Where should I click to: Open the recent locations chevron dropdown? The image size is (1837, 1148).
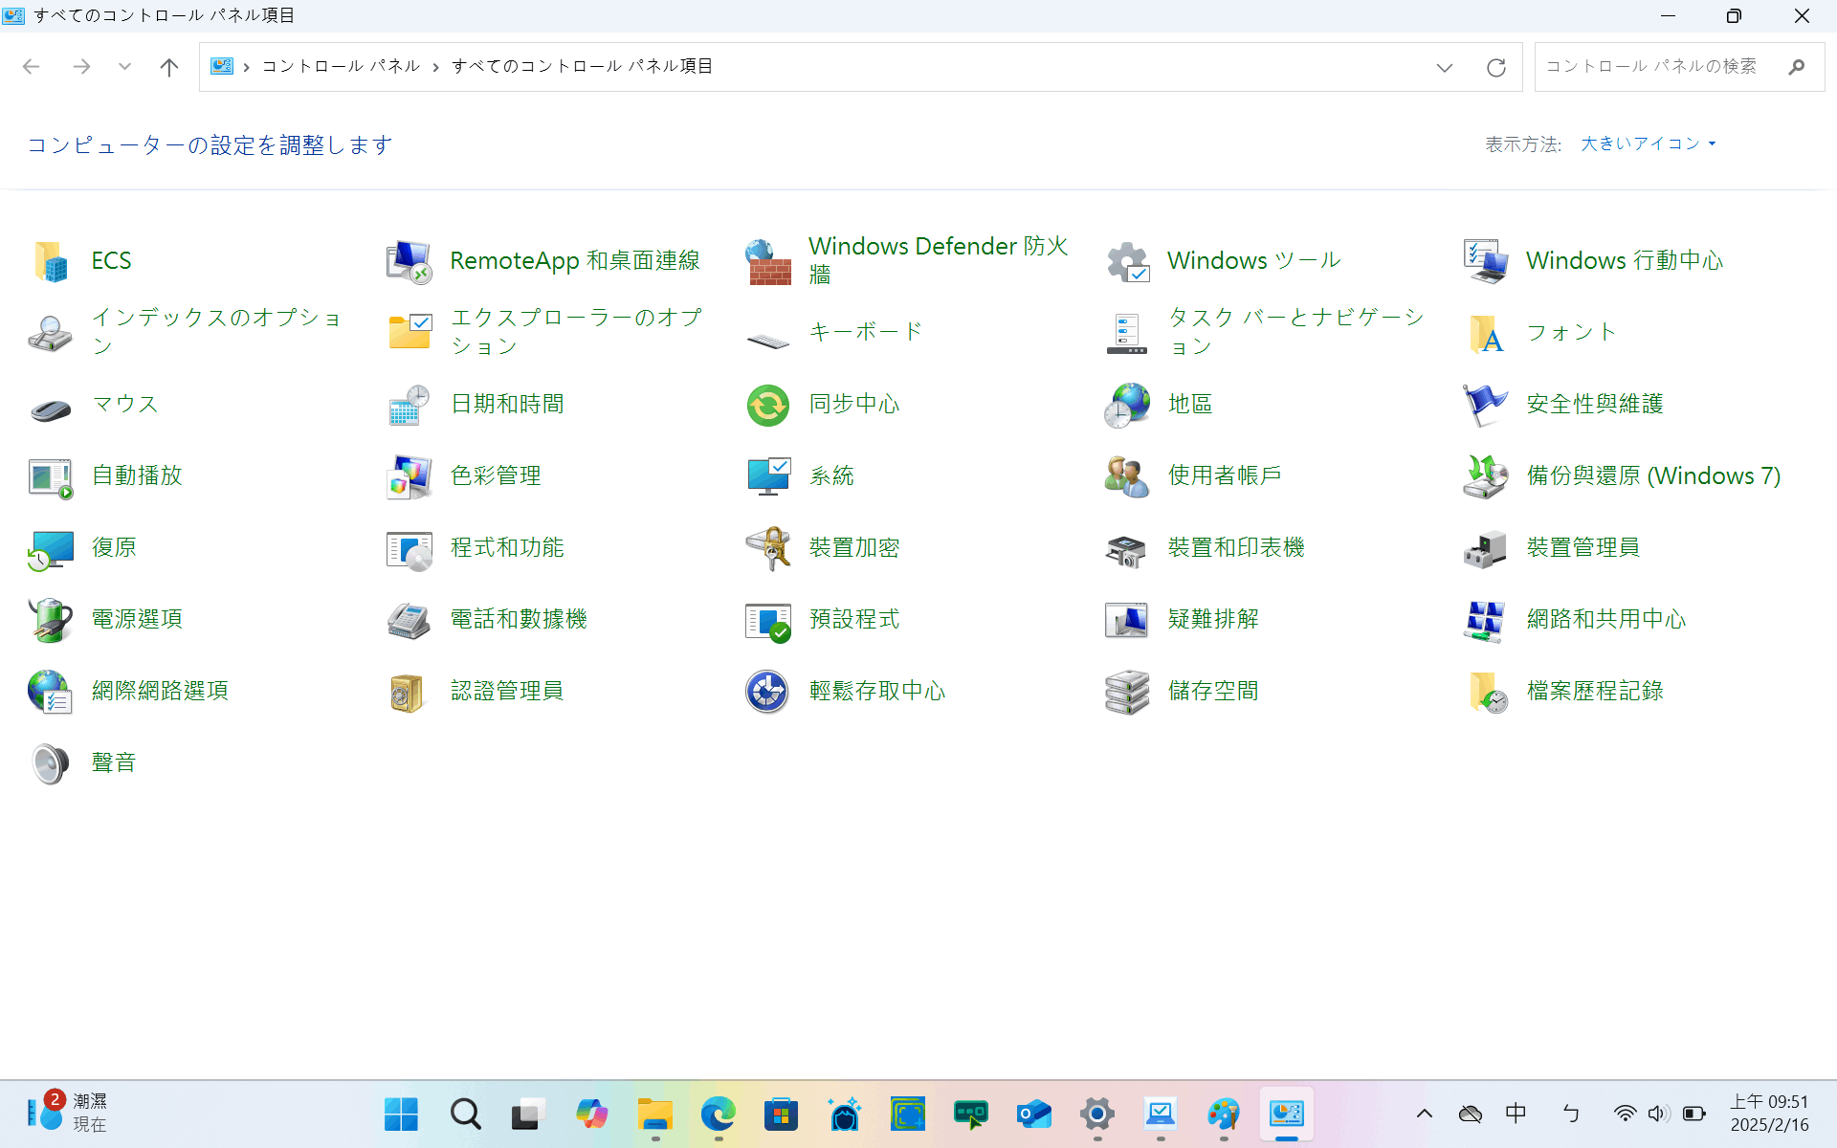(124, 67)
